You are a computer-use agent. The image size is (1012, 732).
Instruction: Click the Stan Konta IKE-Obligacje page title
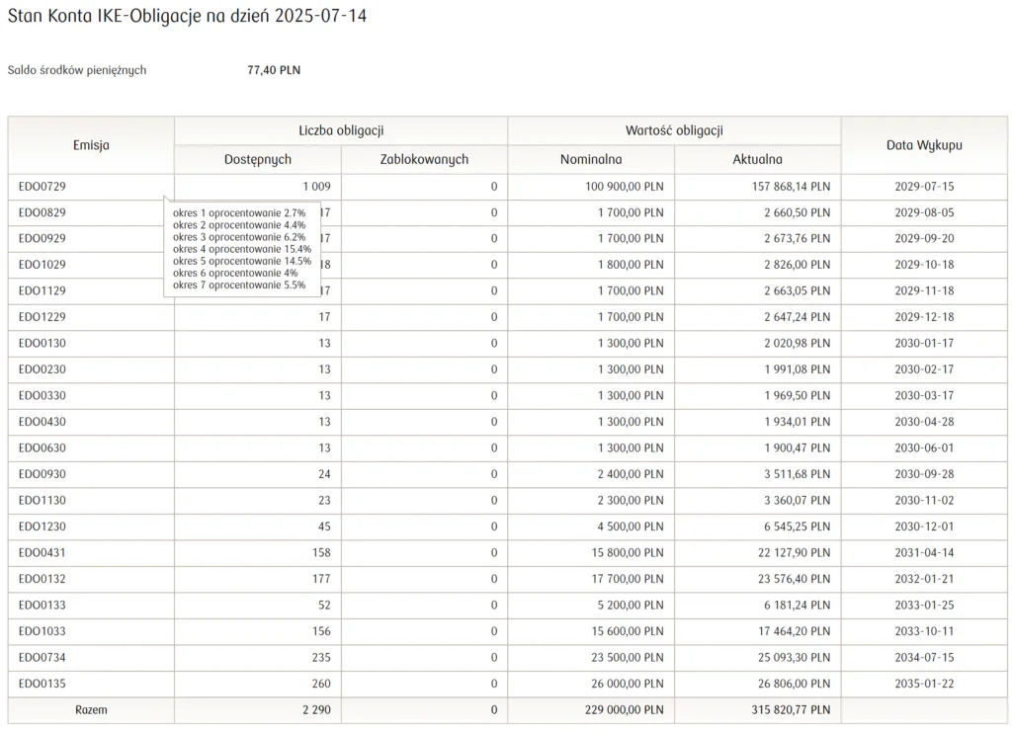click(x=187, y=17)
